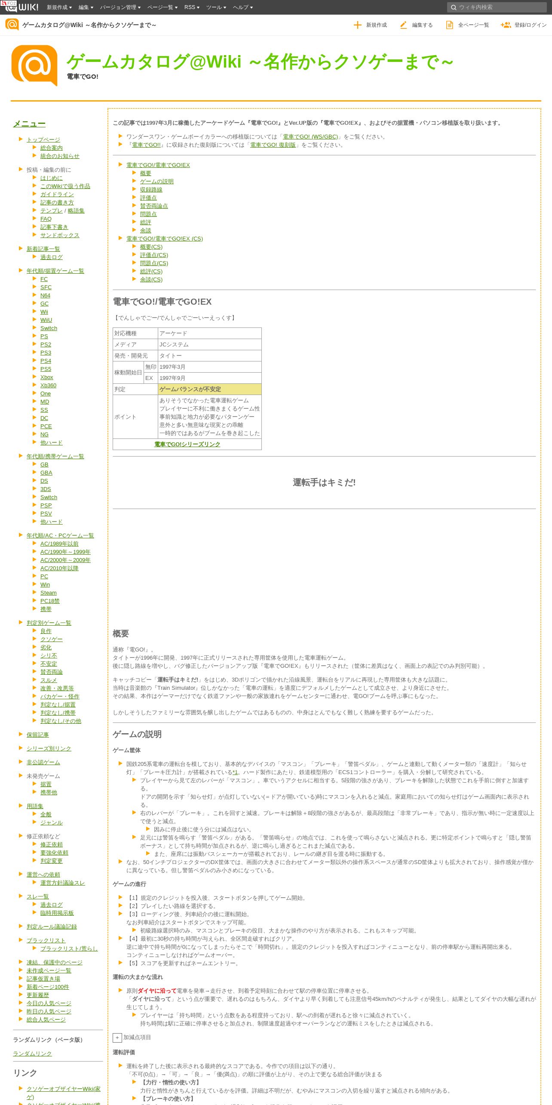
Task: Open the Xb360 game list link
Action: click(x=48, y=386)
